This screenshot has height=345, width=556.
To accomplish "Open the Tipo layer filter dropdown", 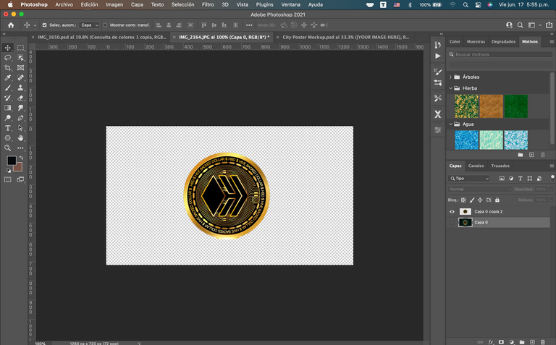I will (x=469, y=179).
